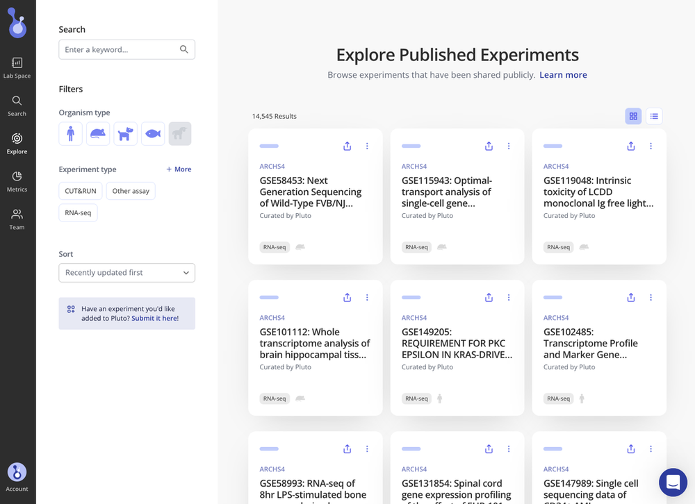Toggle the fish organism filter
The height and width of the screenshot is (504, 695).
pos(153,134)
